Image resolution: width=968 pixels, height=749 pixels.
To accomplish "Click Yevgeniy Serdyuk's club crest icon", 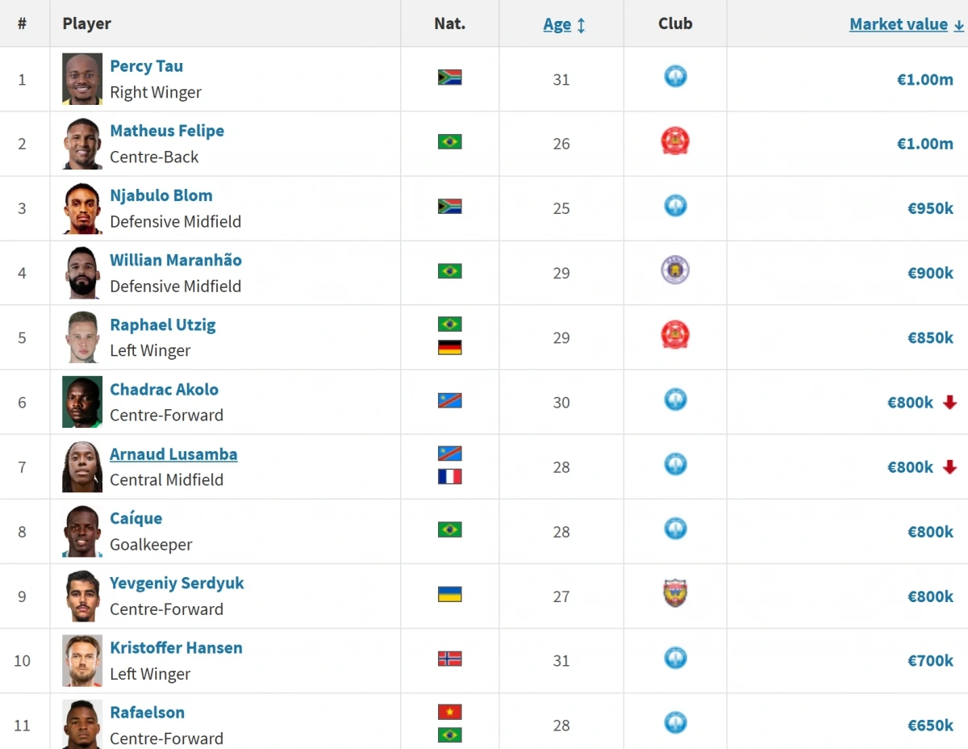I will (675, 594).
